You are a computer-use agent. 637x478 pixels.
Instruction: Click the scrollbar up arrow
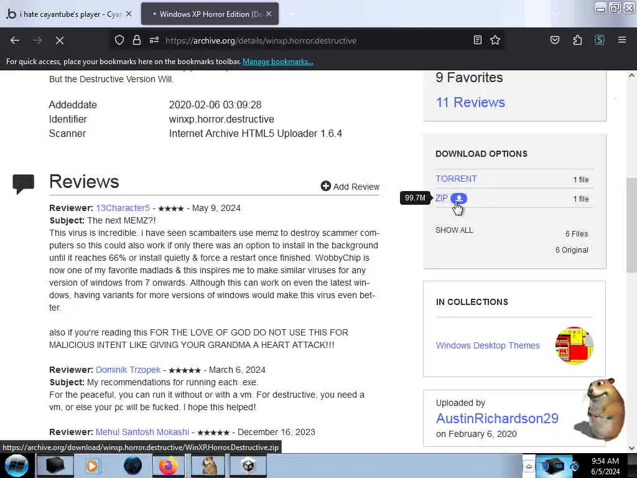click(632, 75)
